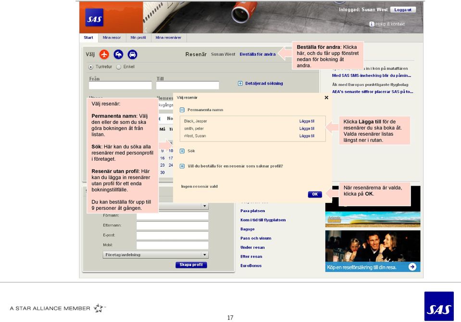The image size is (461, 322).
Task: Click the Logga ut button
Action: click(403, 10)
